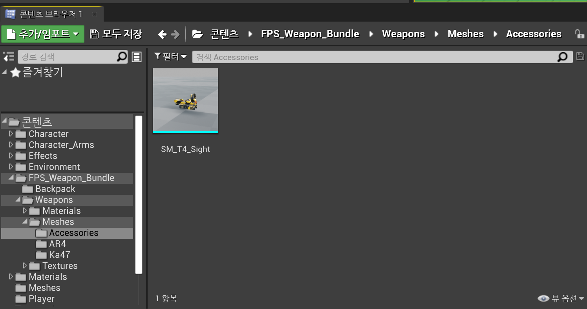Switch to the 콘텐츠 브라우저 1 tab

tap(51, 15)
